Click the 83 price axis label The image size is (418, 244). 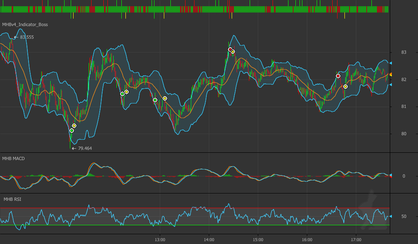[x=404, y=53]
